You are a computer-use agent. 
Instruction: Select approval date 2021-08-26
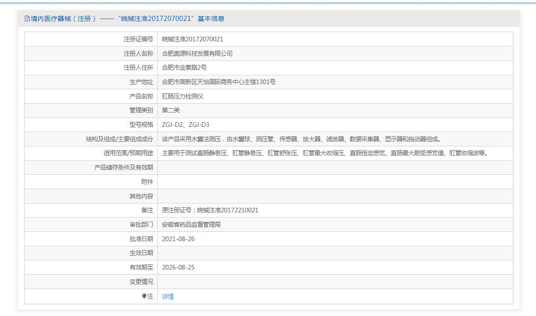coord(178,239)
